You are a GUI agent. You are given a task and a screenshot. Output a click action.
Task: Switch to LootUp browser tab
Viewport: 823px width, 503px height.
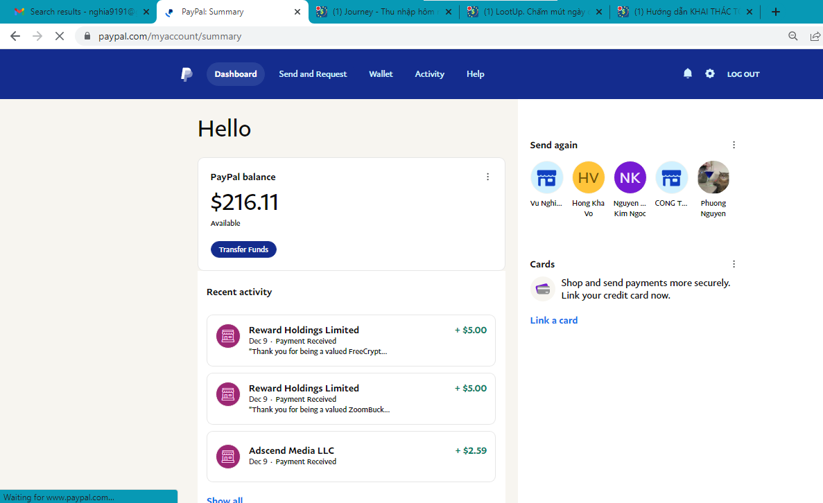point(535,12)
